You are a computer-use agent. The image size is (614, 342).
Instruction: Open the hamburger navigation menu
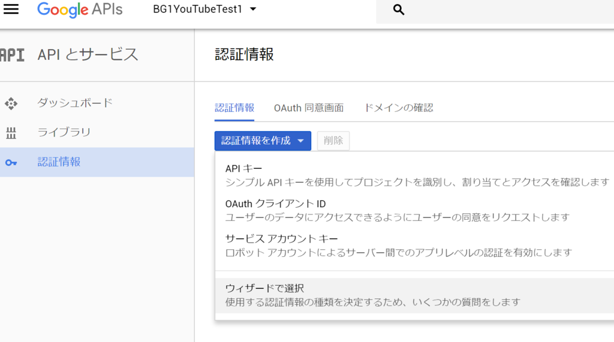[x=11, y=8]
